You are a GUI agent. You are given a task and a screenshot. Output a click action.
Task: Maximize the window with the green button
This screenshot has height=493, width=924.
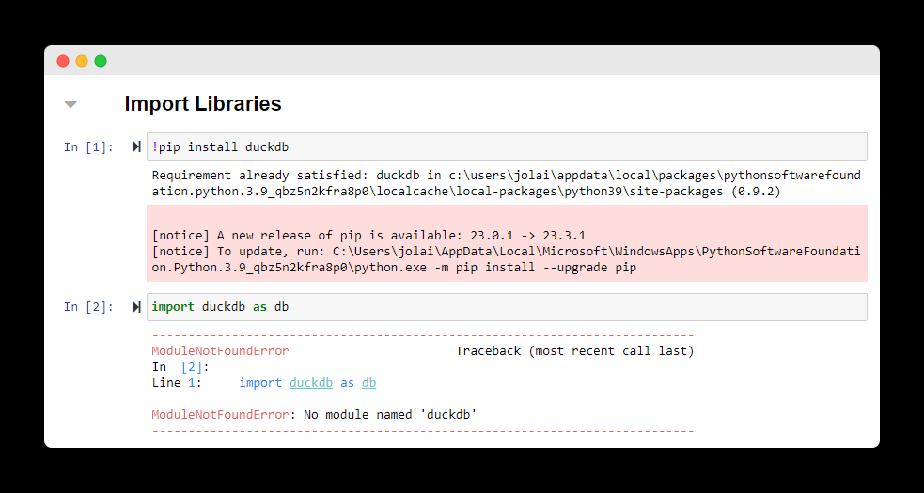pyautogui.click(x=101, y=61)
